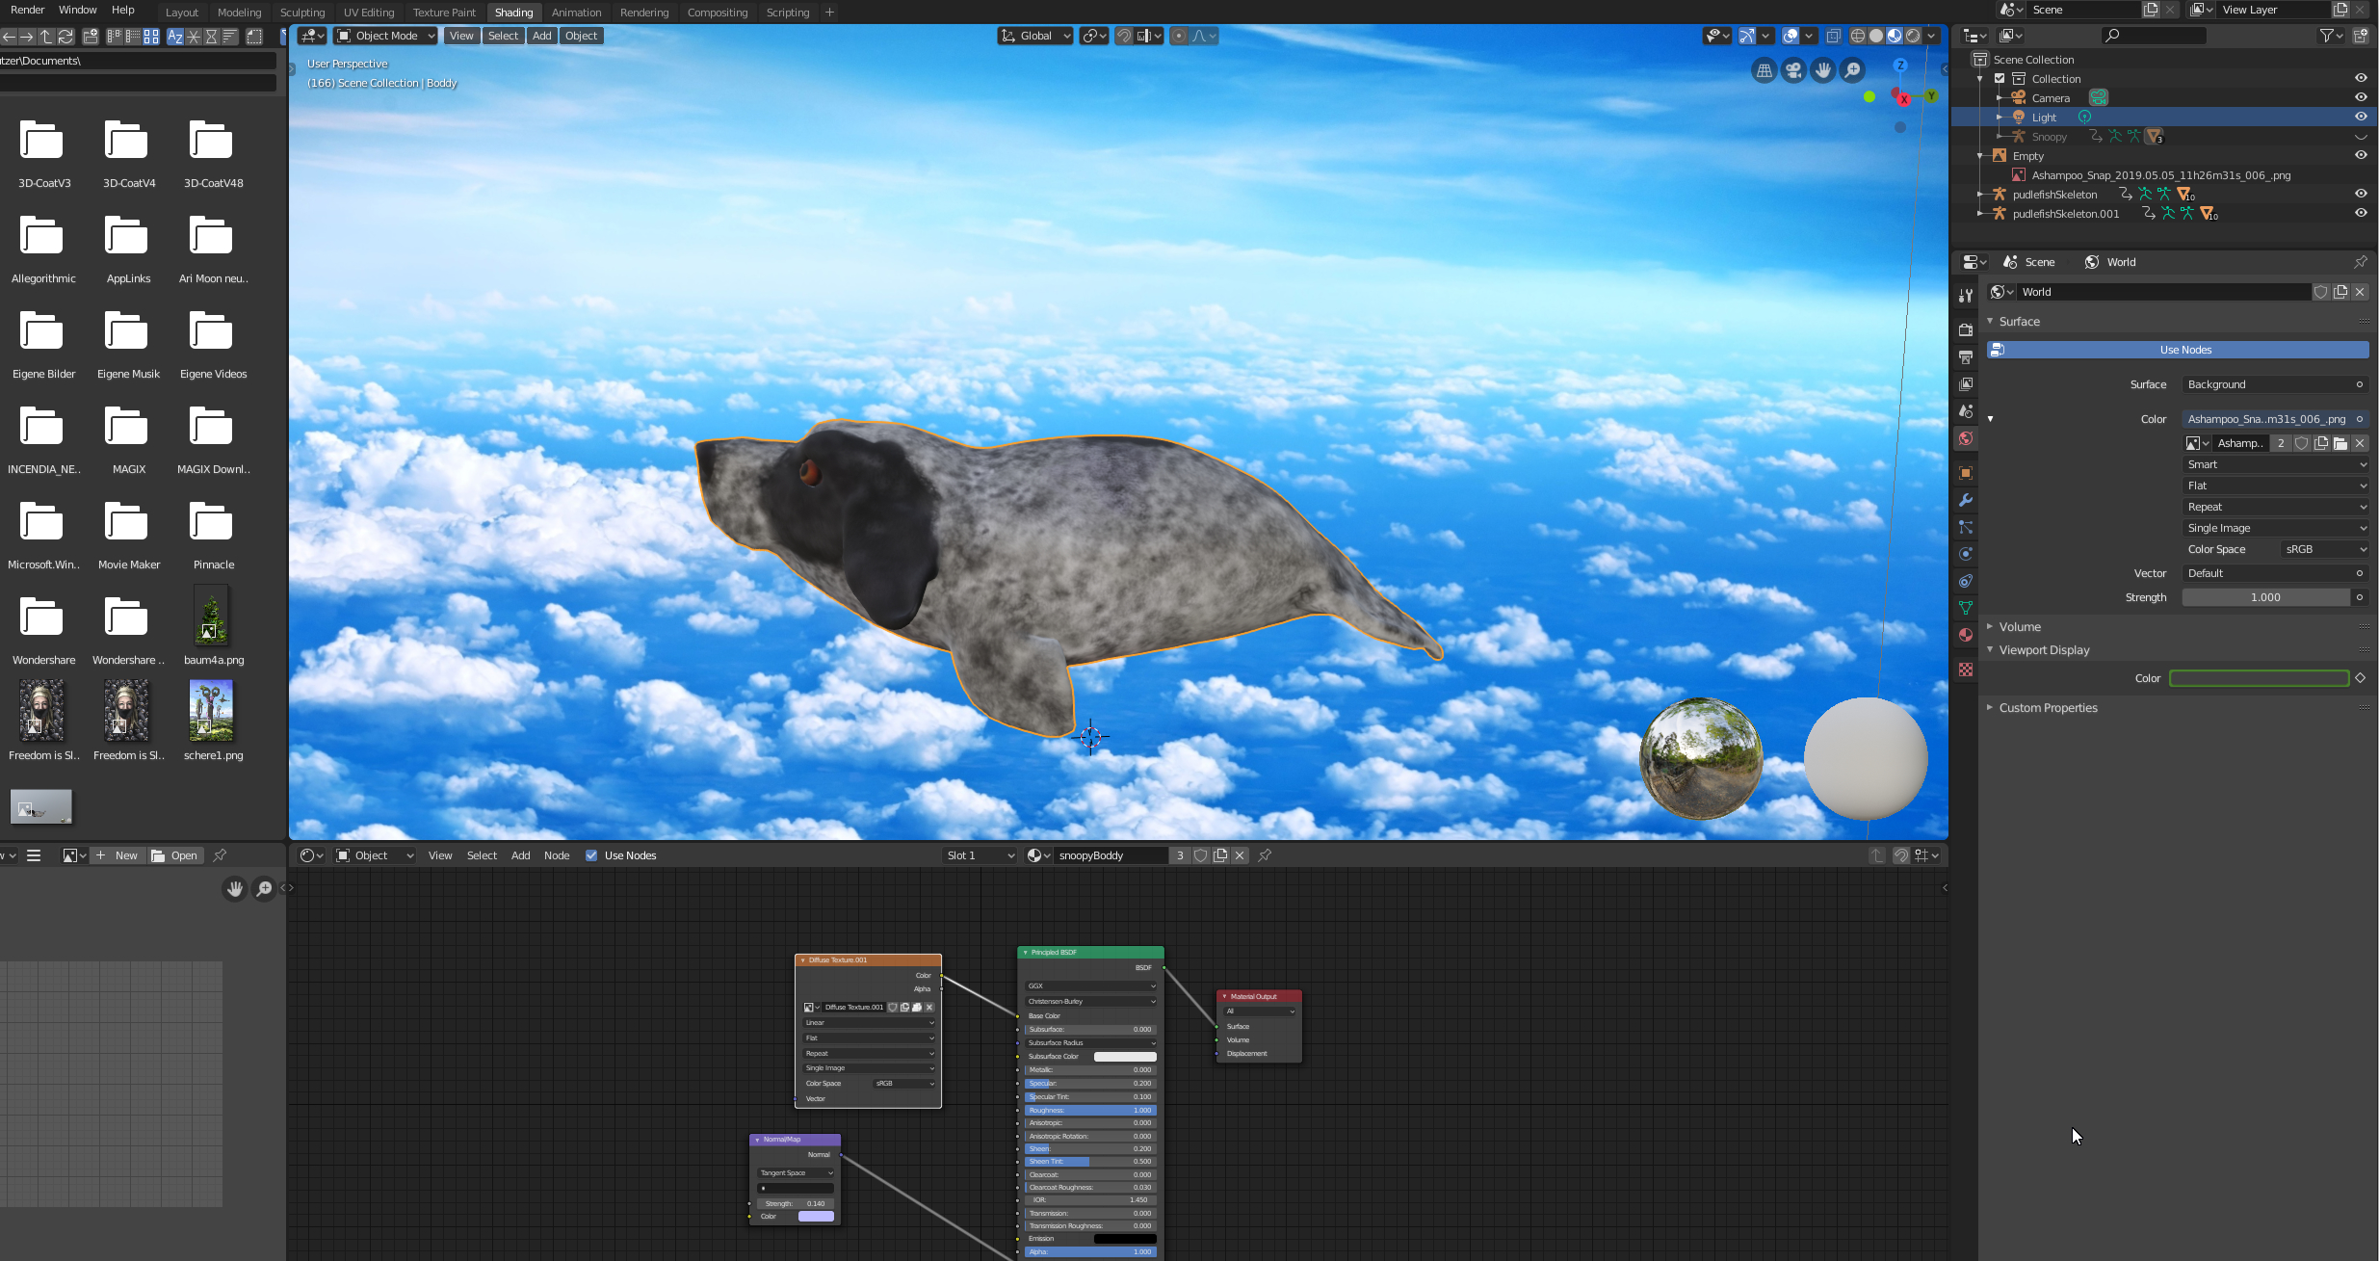
Task: Click the Viewport Display color swatch
Action: click(x=2259, y=678)
